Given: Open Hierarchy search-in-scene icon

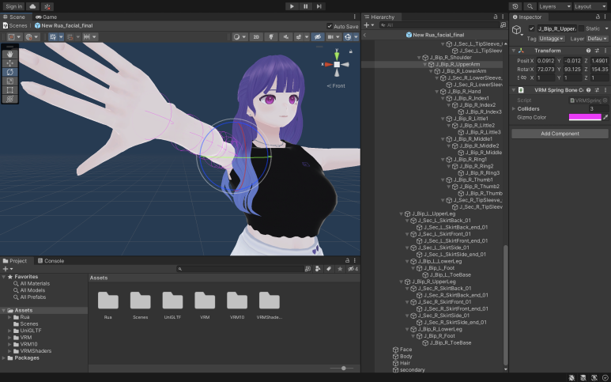Looking at the screenshot, I should (x=503, y=25).
